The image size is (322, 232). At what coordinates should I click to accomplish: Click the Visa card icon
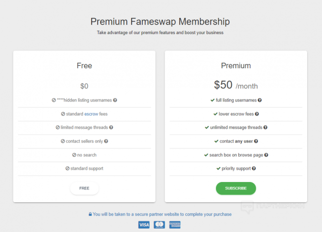click(x=144, y=225)
